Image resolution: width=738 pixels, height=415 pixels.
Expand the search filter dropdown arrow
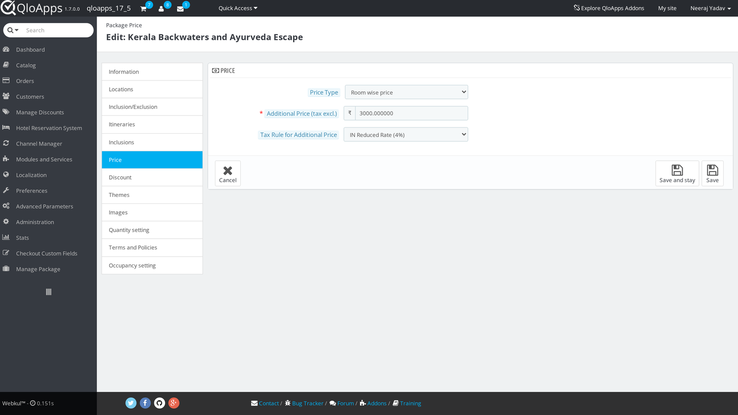[x=13, y=30]
